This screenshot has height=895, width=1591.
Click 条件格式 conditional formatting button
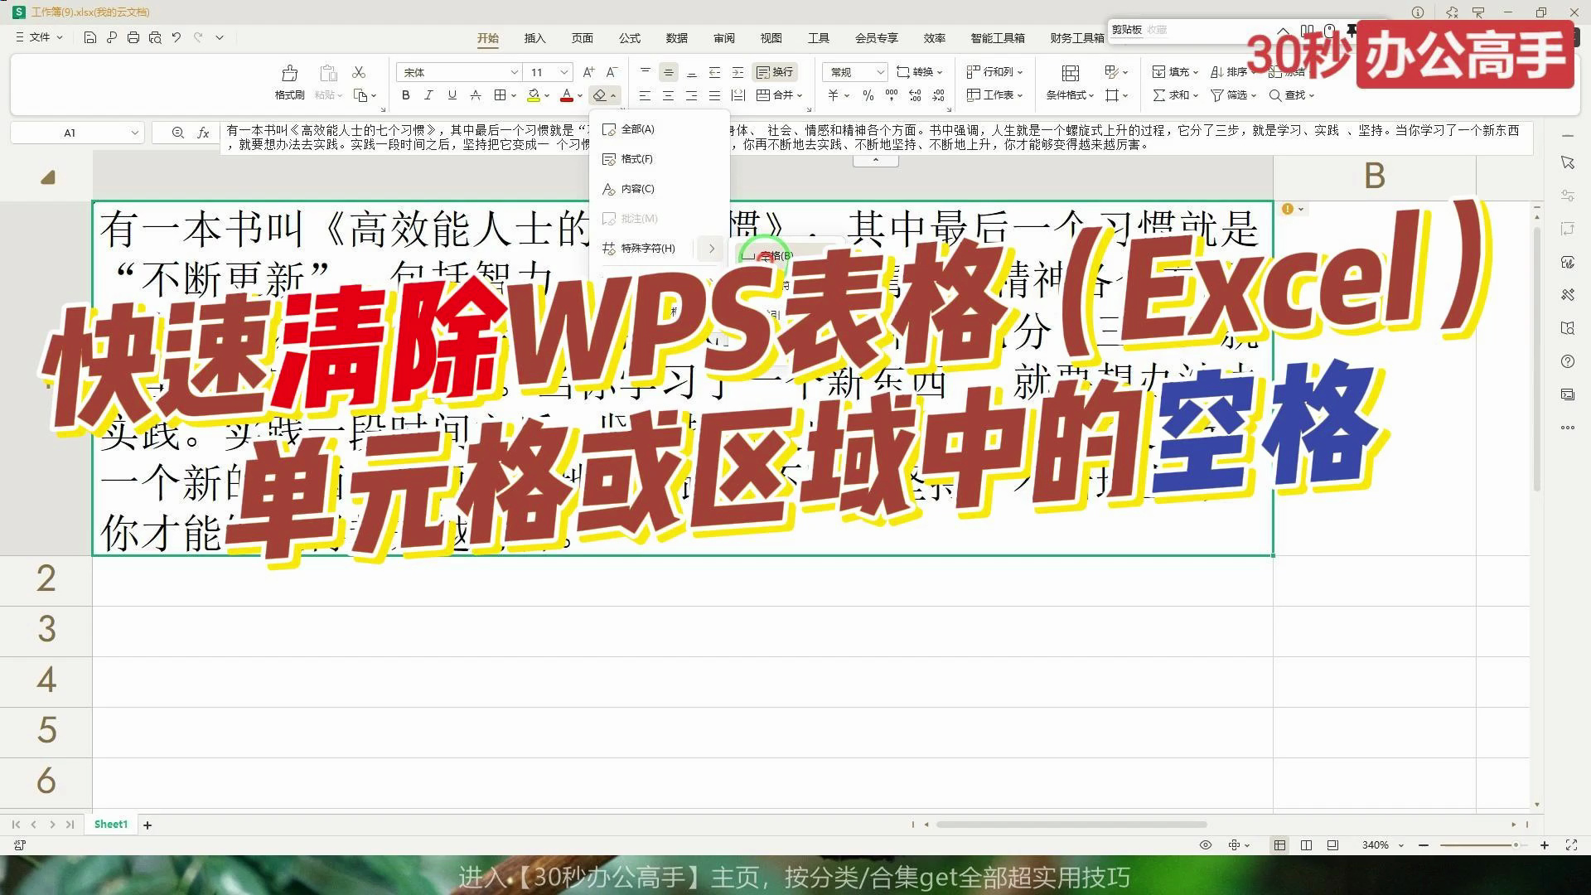pyautogui.click(x=1070, y=83)
